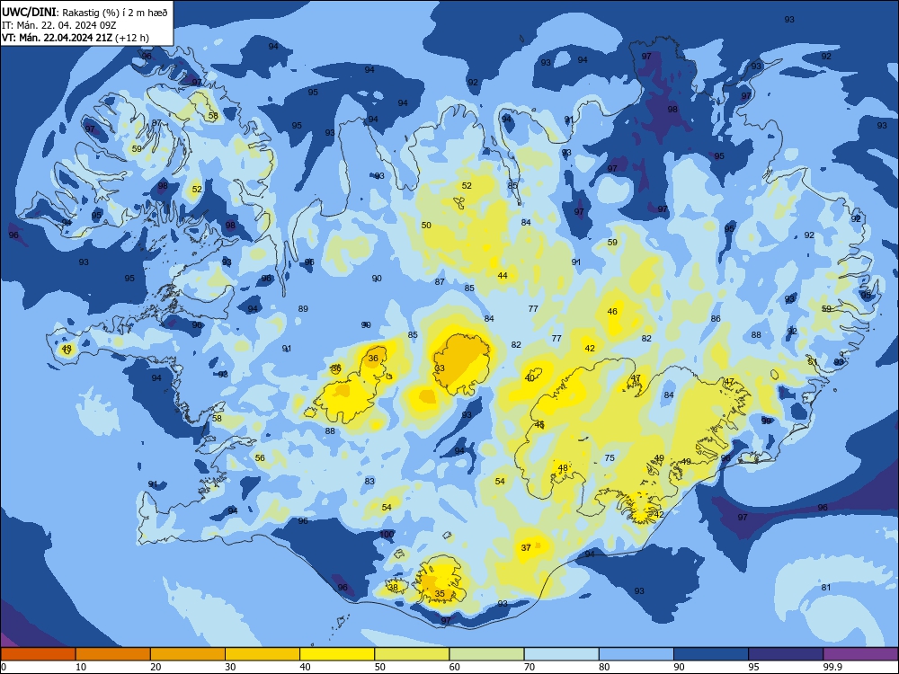Click the '10' legend scale label
The height and width of the screenshot is (674, 899).
point(81,667)
